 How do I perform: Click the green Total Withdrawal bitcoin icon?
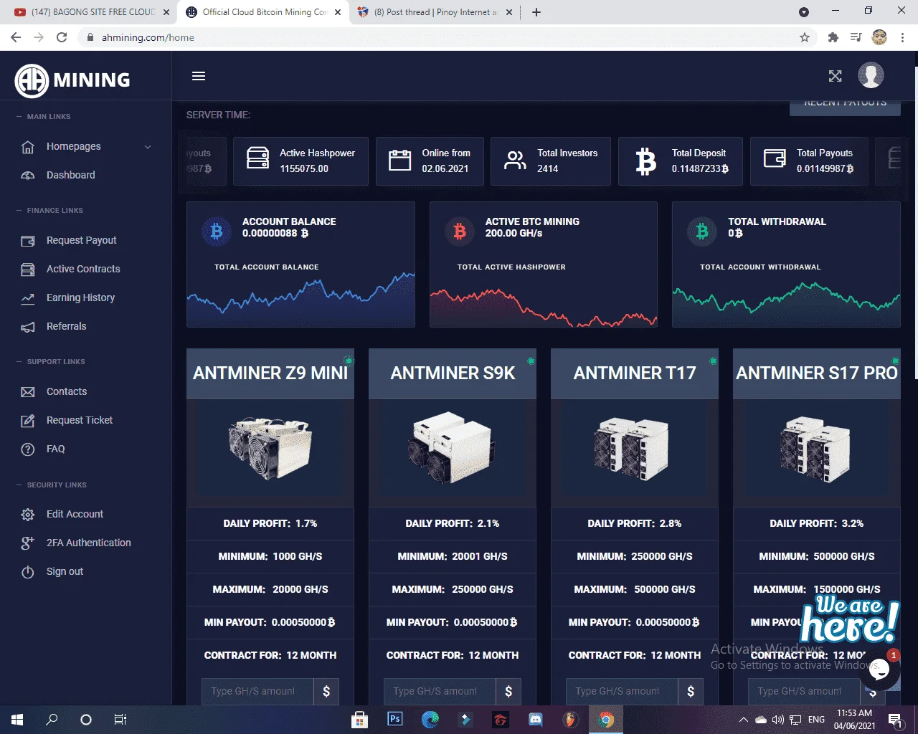pyautogui.click(x=702, y=231)
